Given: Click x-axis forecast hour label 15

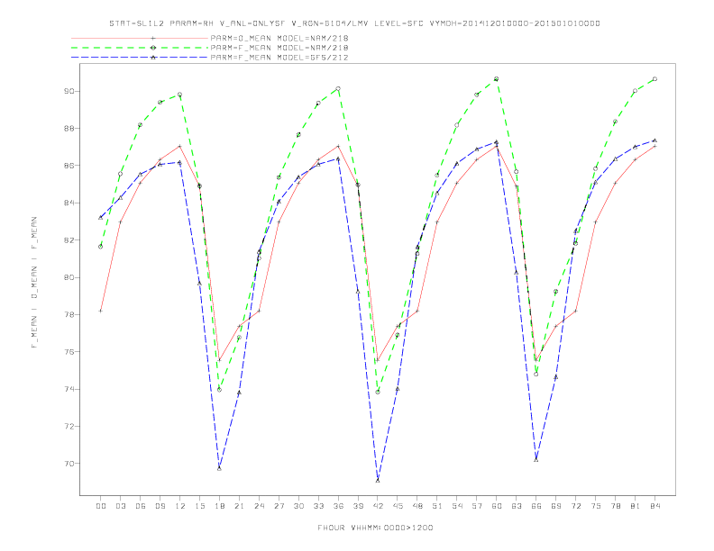Looking at the screenshot, I should click(x=199, y=506).
